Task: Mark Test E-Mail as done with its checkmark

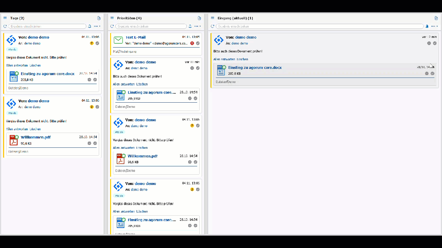Action: 198,43
